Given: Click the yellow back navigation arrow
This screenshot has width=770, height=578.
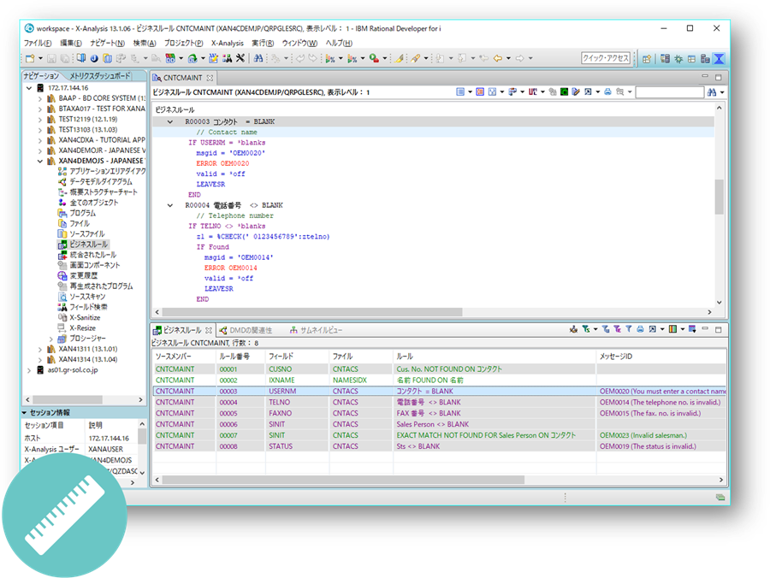Looking at the screenshot, I should tap(498, 58).
